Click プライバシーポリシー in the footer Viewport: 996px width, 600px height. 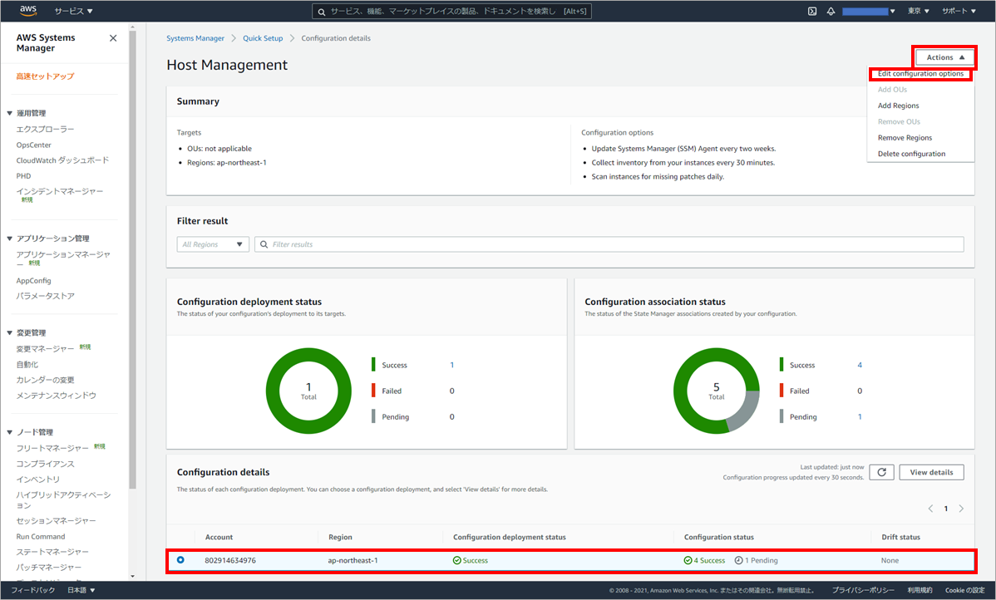tap(863, 590)
